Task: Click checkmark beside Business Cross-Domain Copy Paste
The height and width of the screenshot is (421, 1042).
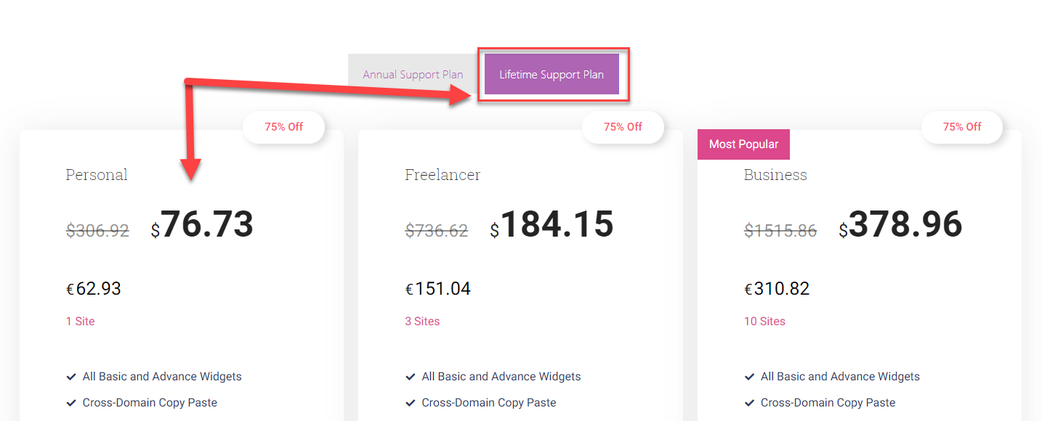Action: tap(750, 403)
